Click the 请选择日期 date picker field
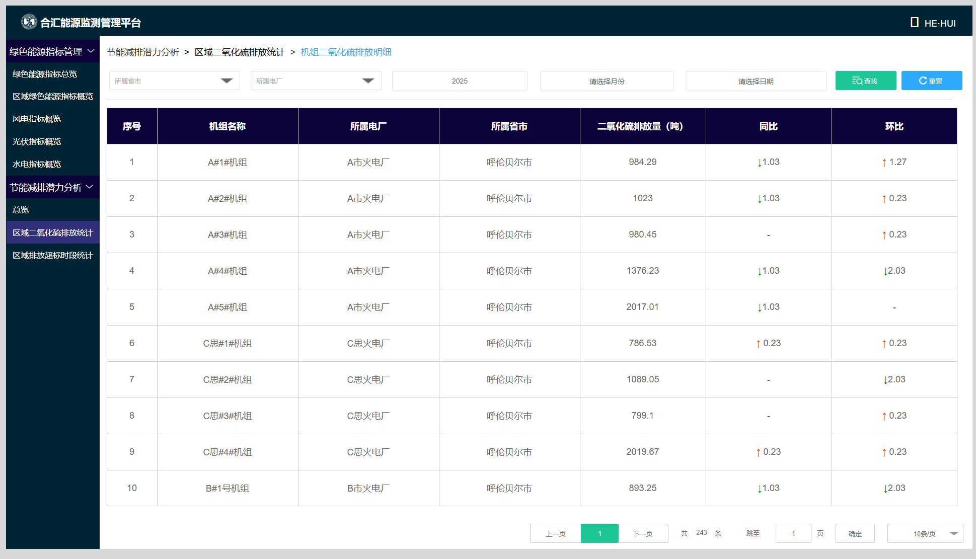The height and width of the screenshot is (559, 976). pyautogui.click(x=756, y=81)
